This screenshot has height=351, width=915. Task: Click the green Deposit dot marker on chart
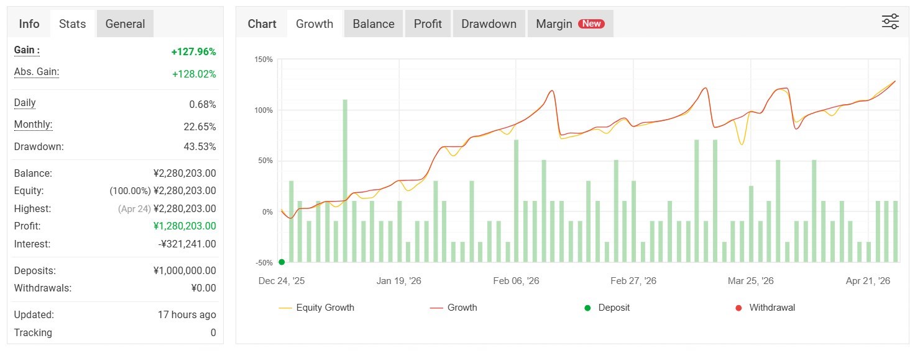(x=282, y=262)
